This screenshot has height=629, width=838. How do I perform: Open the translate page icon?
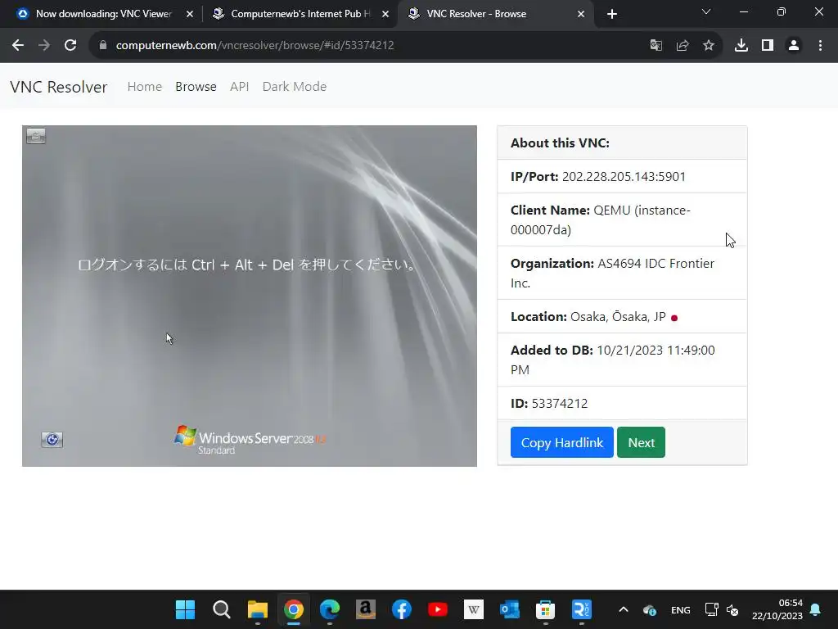pos(656,46)
